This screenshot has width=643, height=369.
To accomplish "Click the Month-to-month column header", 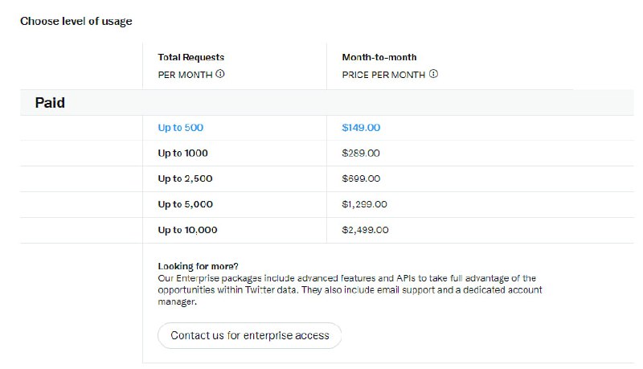I will click(379, 57).
